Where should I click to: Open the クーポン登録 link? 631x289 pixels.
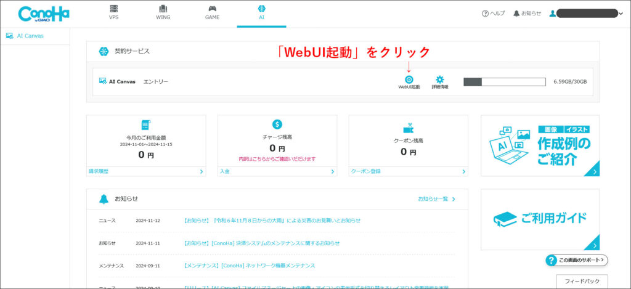tap(366, 171)
